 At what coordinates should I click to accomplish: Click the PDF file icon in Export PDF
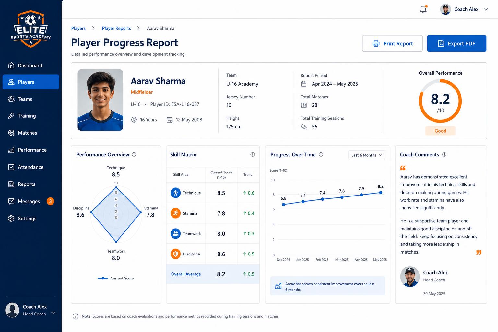441,43
